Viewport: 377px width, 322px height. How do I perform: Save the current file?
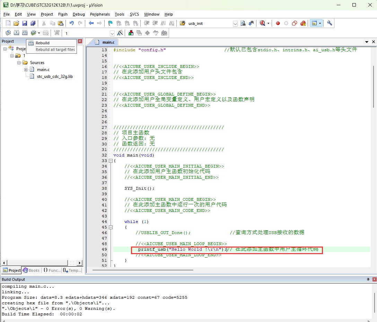pyautogui.click(x=25, y=23)
